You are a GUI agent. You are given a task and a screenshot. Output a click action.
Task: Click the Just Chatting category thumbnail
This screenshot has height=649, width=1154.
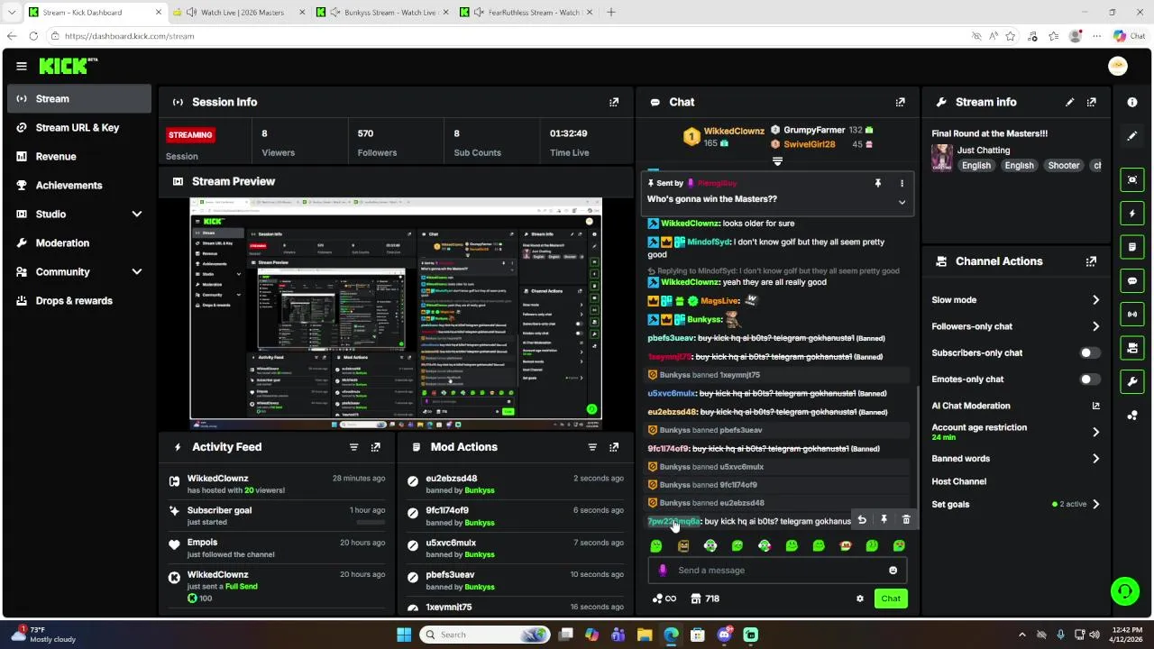coord(942,158)
